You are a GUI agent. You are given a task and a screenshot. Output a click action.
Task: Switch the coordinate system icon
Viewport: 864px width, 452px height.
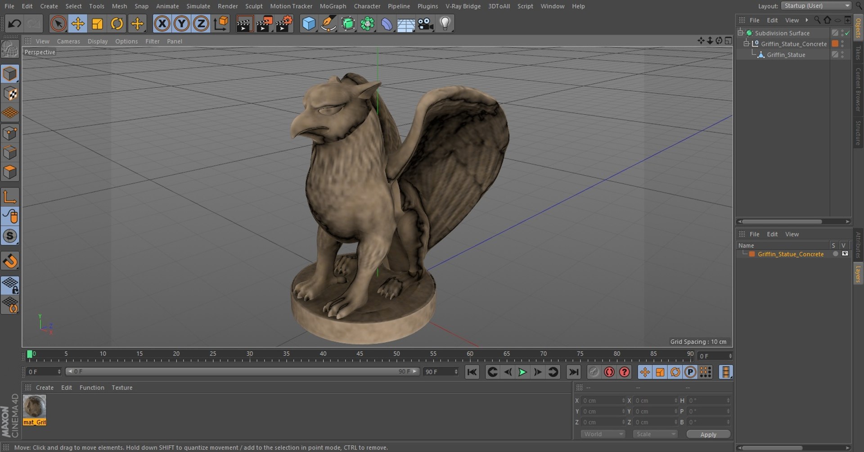[x=221, y=23]
